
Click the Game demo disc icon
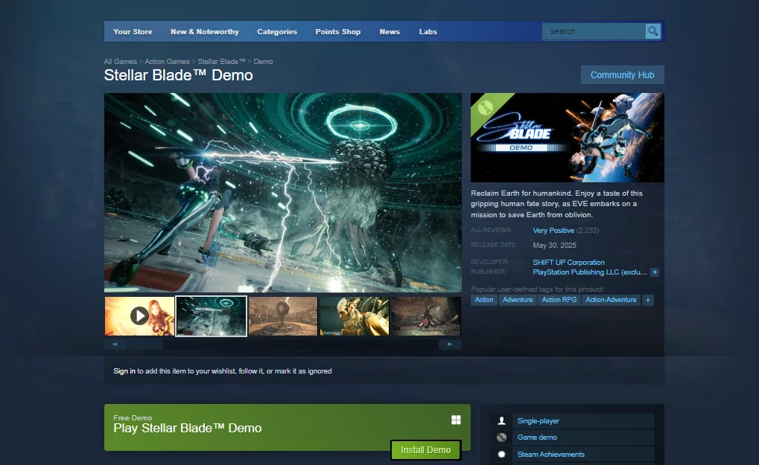[501, 437]
